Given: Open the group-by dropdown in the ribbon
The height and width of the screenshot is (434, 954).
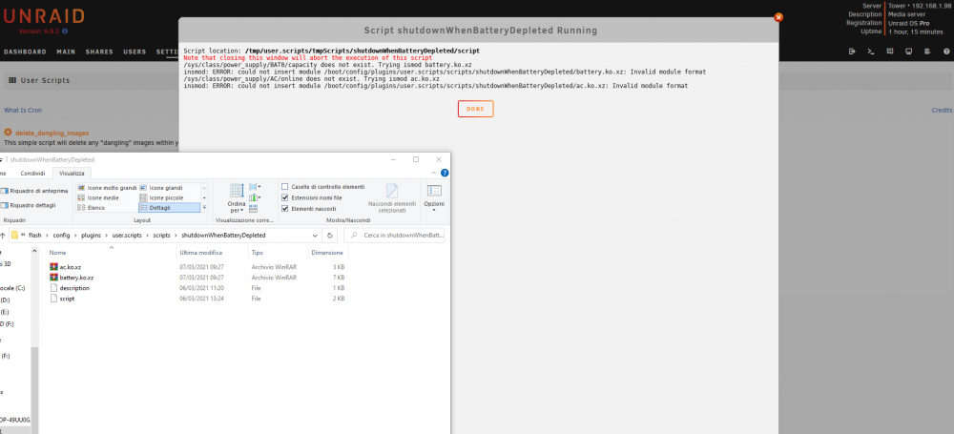Looking at the screenshot, I should [x=255, y=187].
